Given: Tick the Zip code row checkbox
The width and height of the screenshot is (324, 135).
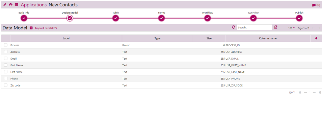Looking at the screenshot, I should point(6,86).
